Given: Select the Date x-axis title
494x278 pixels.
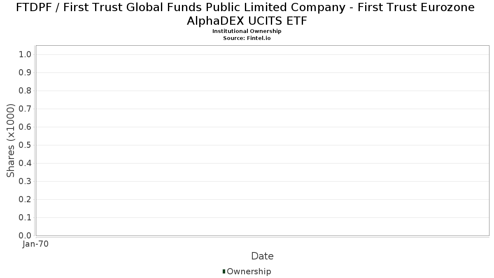Looking at the screenshot, I should 262,256.
